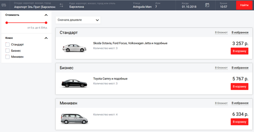Image resolution: width=254 pixels, height=132 pixels.
Task: Open the Сначала дешевле sort dropdown
Action: pos(78,20)
